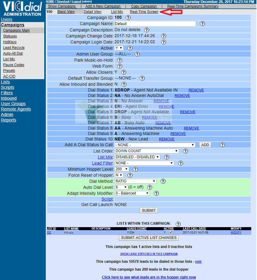
Task: Click MODIFY link for list 102
Action: click(x=236, y=233)
